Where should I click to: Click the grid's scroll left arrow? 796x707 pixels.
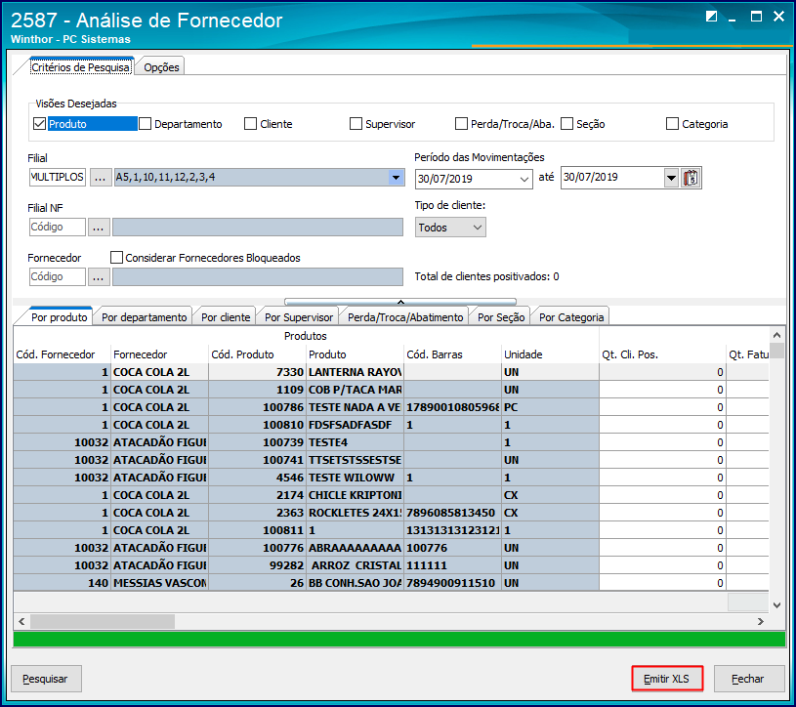(21, 621)
